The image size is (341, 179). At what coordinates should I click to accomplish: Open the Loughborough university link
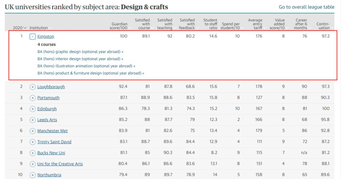coord(51,87)
